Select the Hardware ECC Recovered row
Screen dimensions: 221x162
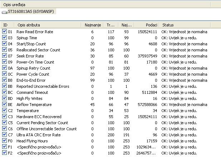(x=39, y=117)
